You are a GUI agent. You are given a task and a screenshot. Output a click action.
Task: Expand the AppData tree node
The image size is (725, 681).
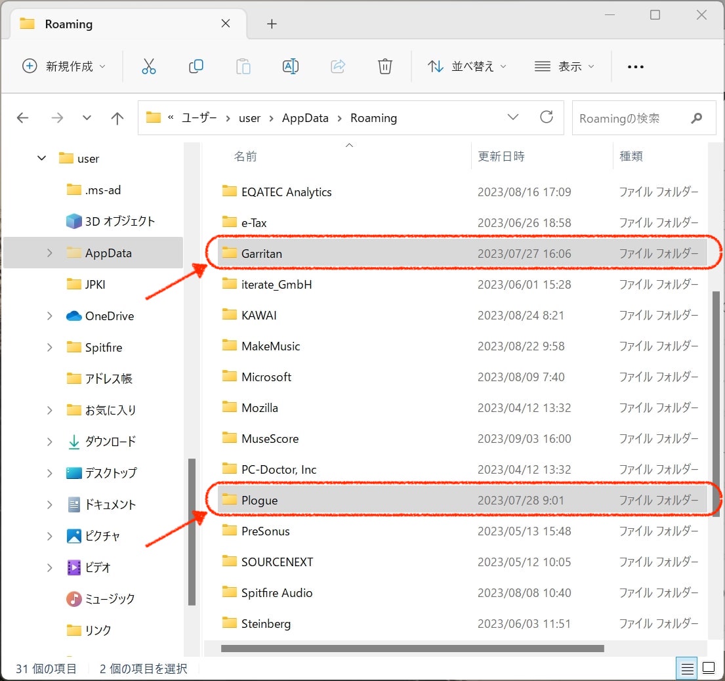click(49, 253)
